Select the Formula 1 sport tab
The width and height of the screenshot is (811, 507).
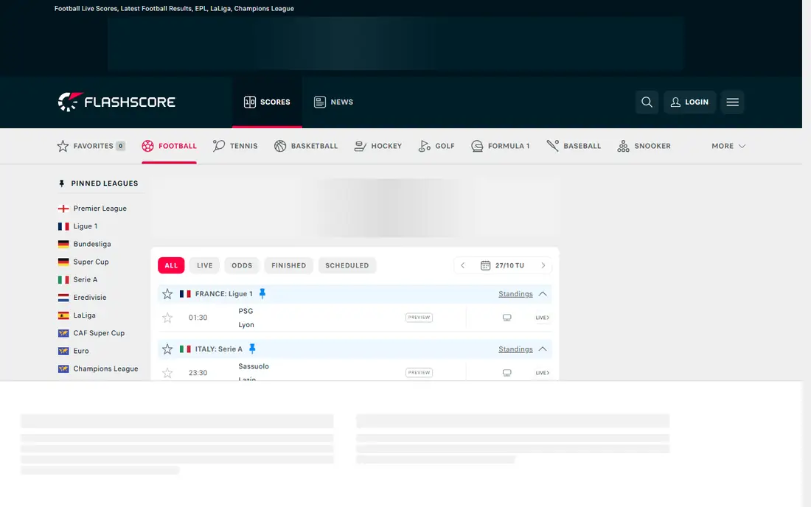click(500, 146)
